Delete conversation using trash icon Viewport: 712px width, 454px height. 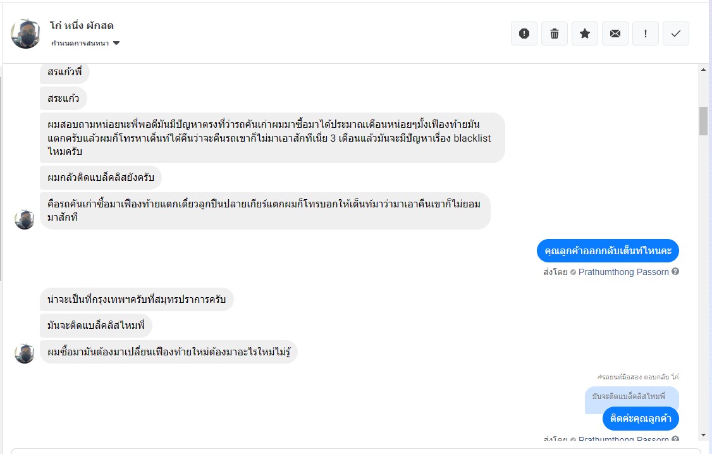(x=555, y=34)
